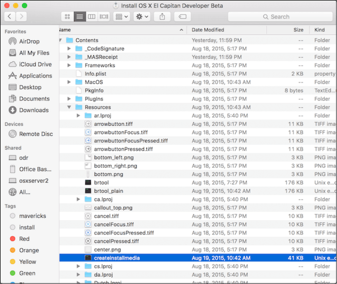Image resolution: width=337 pixels, height=284 pixels.
Task: Select the Info.plist file
Action: click(x=96, y=74)
